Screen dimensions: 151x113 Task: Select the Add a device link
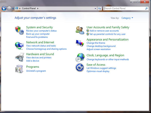tap(33, 61)
